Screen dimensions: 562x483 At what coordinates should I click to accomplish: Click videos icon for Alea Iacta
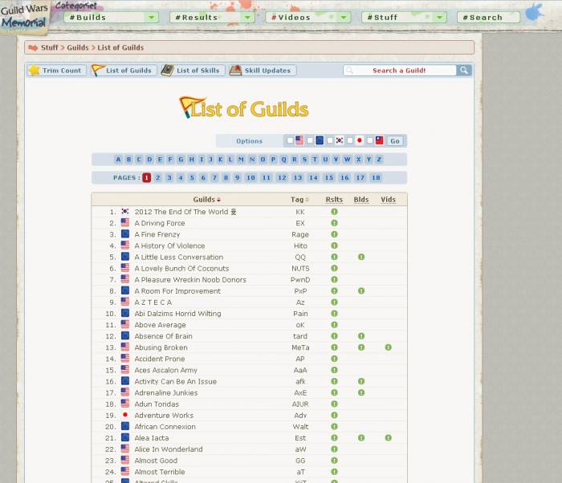388,438
